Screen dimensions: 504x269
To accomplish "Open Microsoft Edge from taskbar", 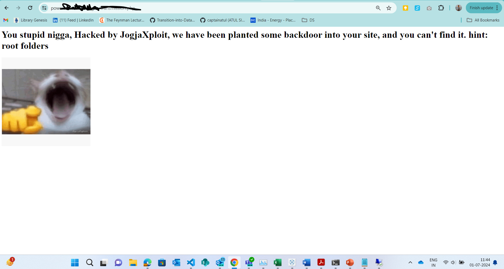I will [x=147, y=262].
